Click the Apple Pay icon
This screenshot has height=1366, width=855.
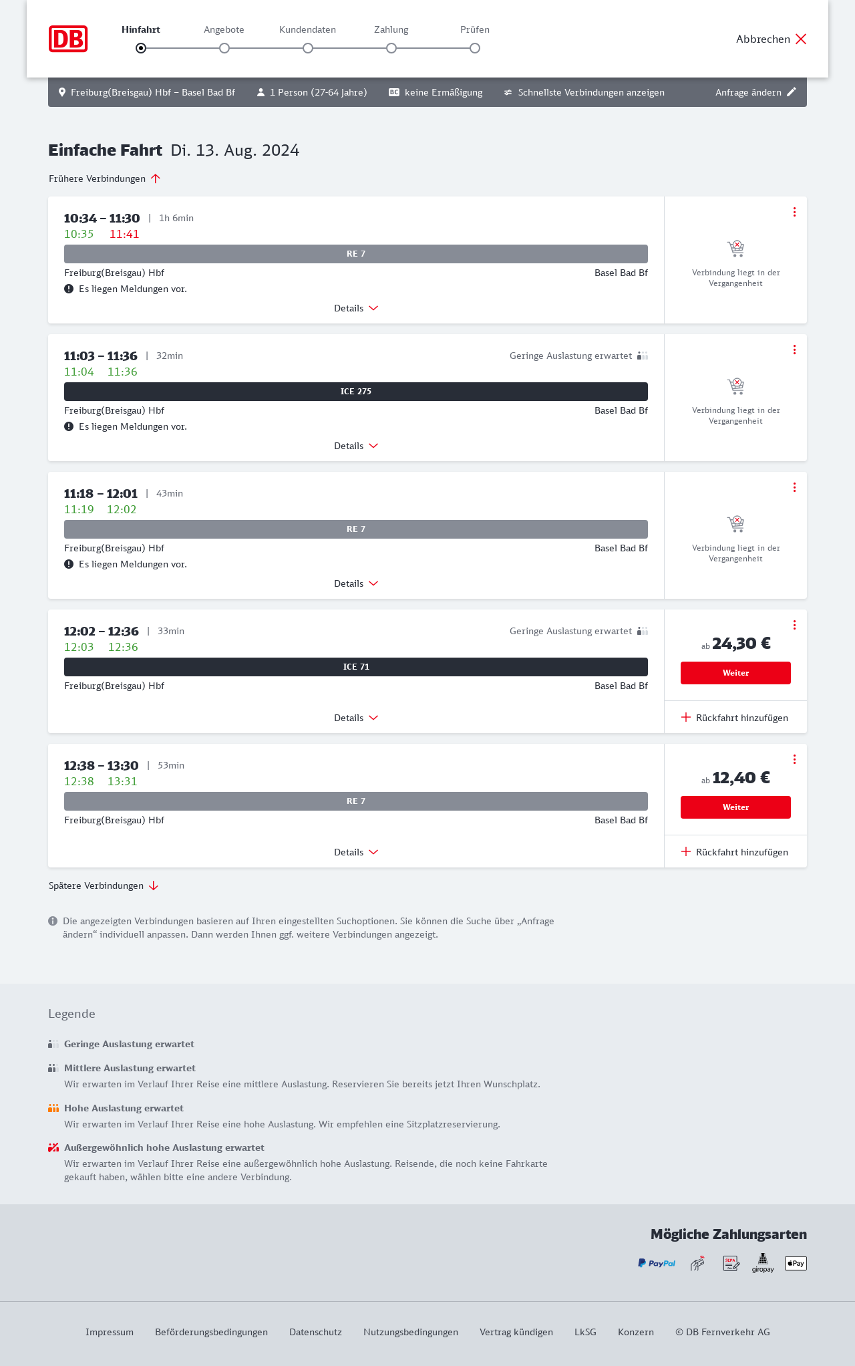796,1263
